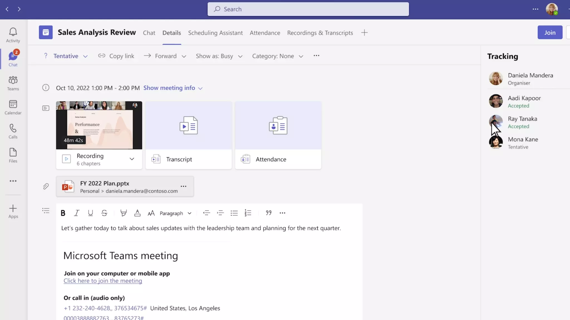Open the Activity bell icon
This screenshot has width=570, height=320.
[x=13, y=35]
